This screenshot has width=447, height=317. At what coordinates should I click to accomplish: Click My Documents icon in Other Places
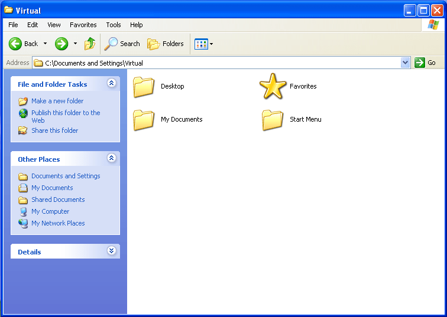(x=23, y=188)
